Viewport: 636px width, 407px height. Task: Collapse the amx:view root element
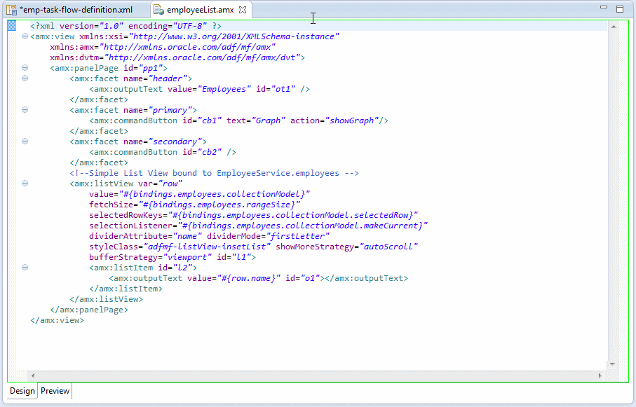[25, 36]
